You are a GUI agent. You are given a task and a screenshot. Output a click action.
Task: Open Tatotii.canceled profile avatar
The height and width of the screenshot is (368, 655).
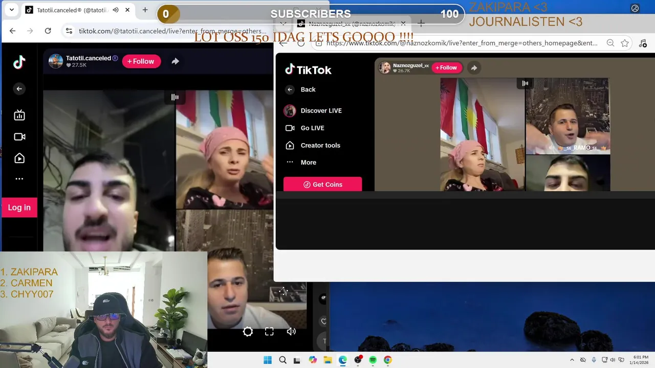(55, 61)
